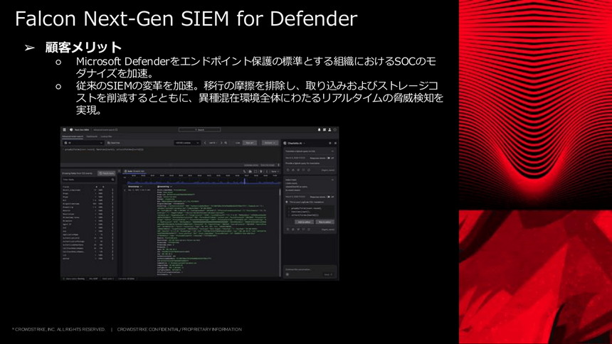Image resolution: width=612 pixels, height=344 pixels.
Task: Click inside the query editor text
Action: click(103, 149)
